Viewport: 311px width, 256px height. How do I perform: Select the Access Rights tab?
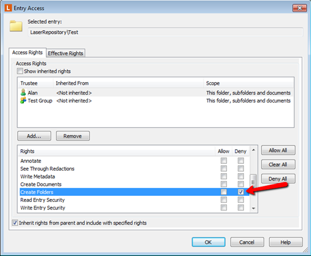point(28,53)
